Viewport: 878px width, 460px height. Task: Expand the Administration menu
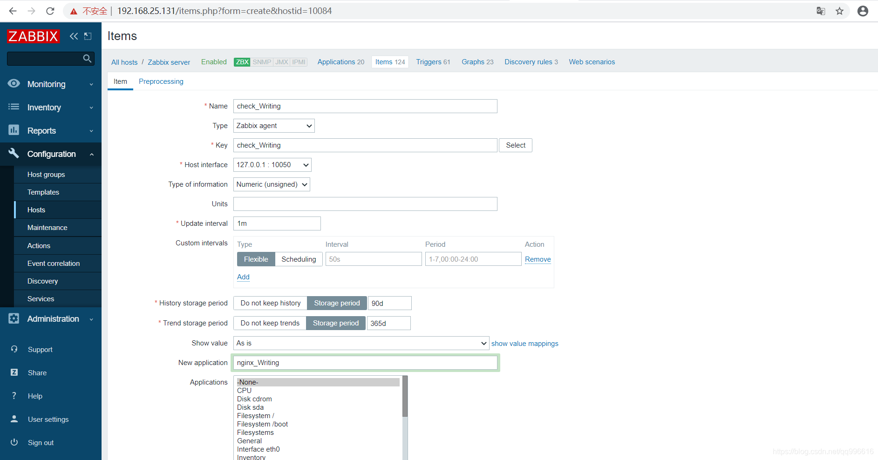point(50,318)
